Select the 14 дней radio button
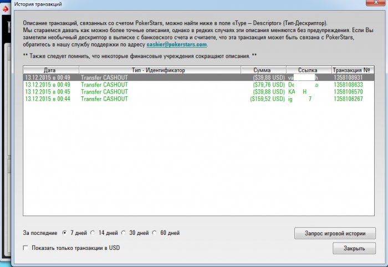The image size is (388, 267). (x=93, y=233)
